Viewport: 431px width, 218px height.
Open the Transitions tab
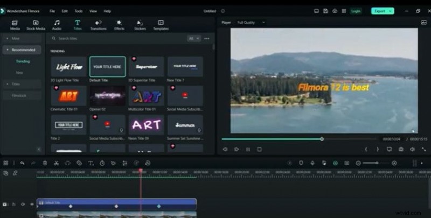click(99, 25)
